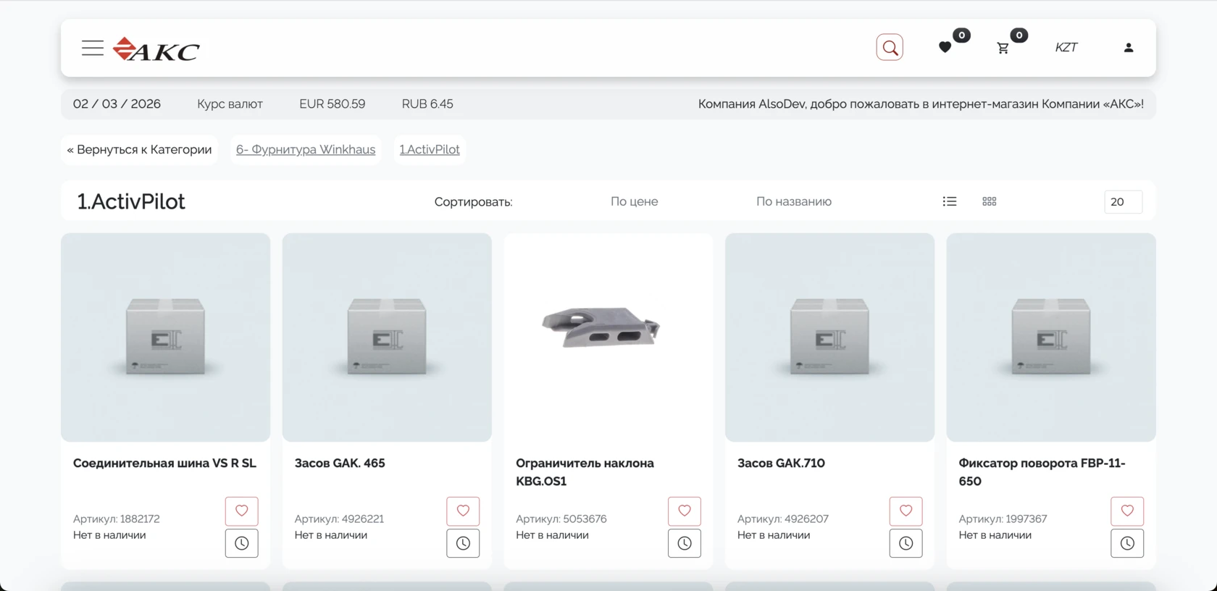Add Фиксатор поворота FBP-11-650 to favorites

[x=1127, y=511]
